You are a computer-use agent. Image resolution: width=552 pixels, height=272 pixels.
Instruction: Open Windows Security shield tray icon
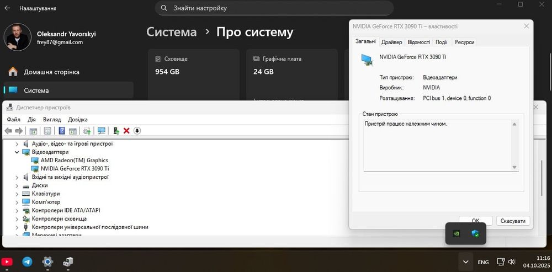click(x=475, y=233)
